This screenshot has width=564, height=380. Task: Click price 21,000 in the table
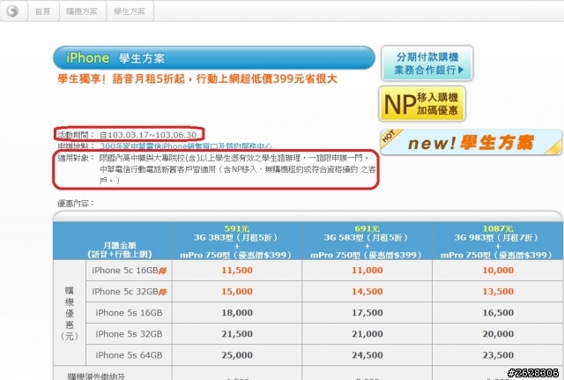click(x=367, y=334)
